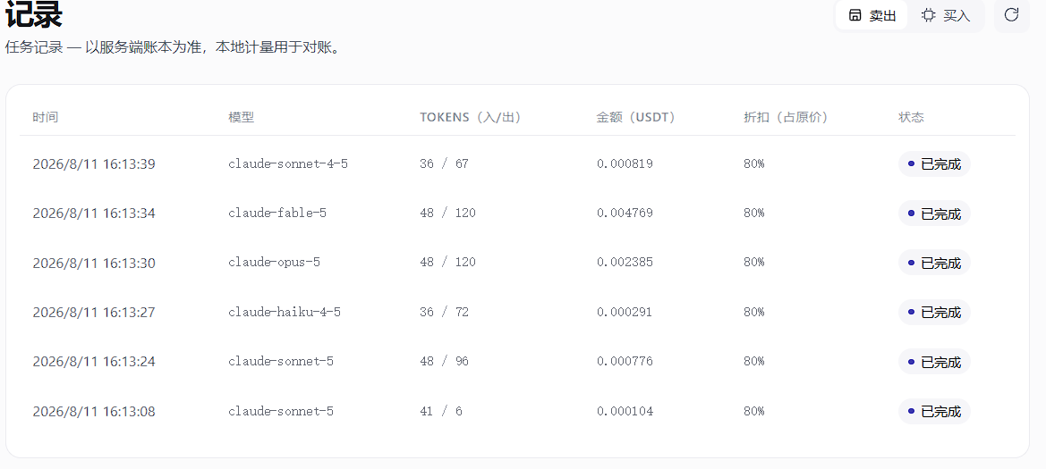Click 80% discount in the 16:13:24 row
Image resolution: width=1046 pixels, height=469 pixels.
pyautogui.click(x=754, y=362)
